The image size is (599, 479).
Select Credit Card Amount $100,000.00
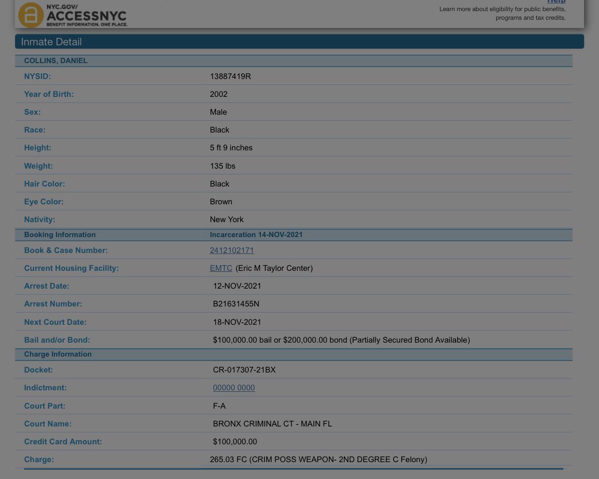(235, 441)
